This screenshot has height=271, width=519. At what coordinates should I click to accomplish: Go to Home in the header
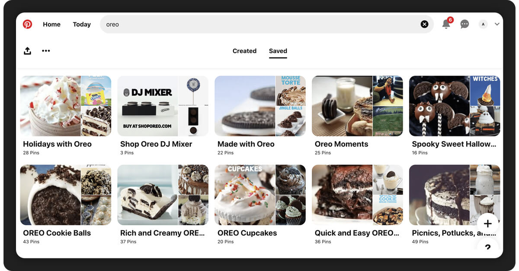click(x=51, y=24)
